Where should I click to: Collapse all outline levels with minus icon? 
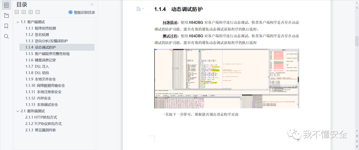coord(38,12)
